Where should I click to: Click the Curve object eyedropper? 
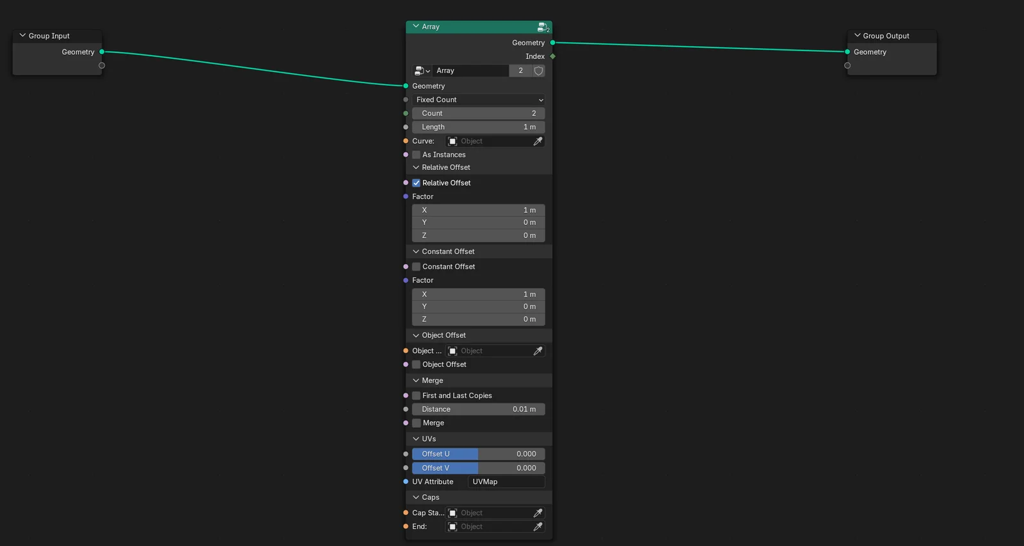[x=538, y=141]
